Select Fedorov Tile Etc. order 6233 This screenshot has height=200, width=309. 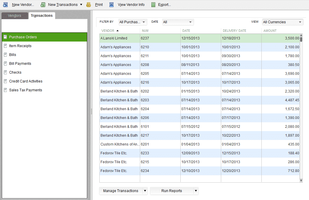pos(199,153)
